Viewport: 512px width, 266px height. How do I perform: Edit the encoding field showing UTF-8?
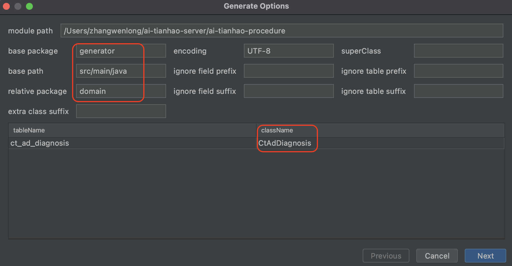pos(289,51)
